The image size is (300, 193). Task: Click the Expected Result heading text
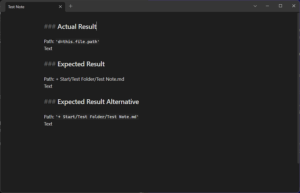[81, 64]
